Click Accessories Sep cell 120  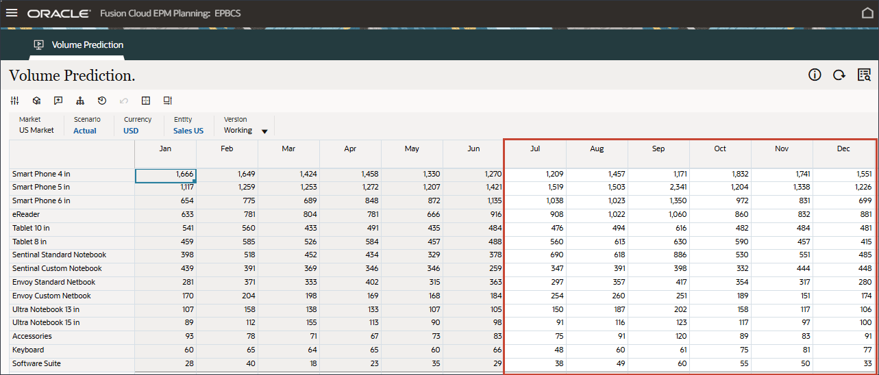[658, 336]
